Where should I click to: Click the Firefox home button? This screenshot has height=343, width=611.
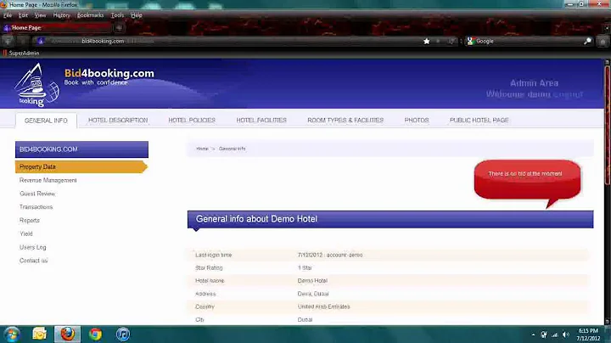coord(603,42)
